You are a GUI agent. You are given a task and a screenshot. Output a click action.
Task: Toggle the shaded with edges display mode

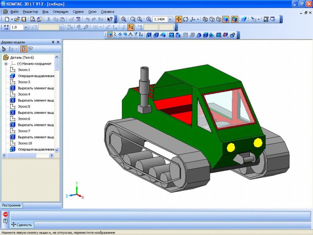(234, 19)
